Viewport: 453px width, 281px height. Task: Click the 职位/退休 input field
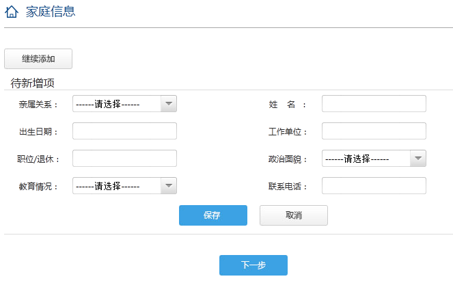pos(124,158)
